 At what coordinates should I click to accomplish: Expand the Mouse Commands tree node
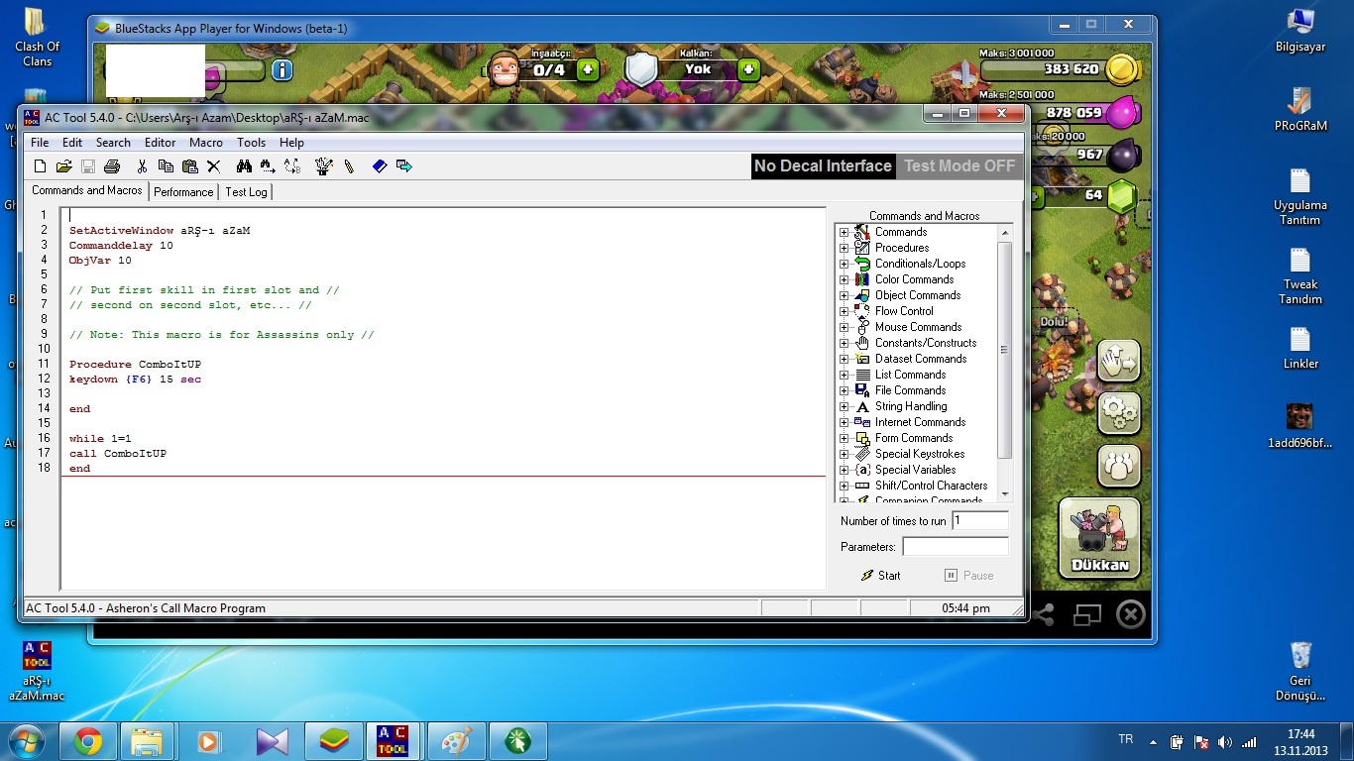pyautogui.click(x=845, y=328)
